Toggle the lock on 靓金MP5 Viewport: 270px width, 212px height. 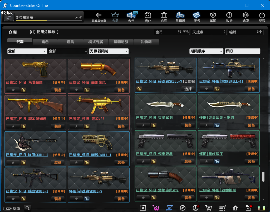click(87, 126)
